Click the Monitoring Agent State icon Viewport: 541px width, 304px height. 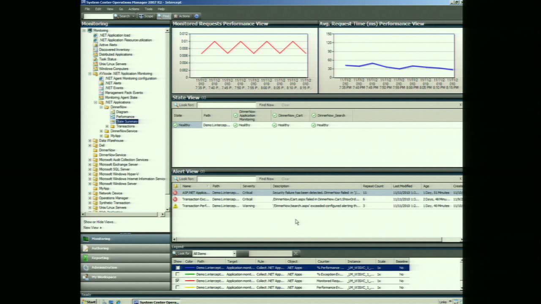pyautogui.click(x=101, y=98)
